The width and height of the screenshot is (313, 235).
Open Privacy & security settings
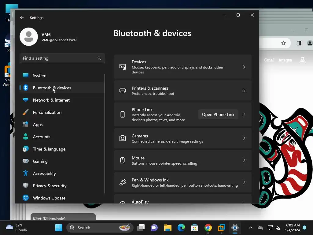62,186
